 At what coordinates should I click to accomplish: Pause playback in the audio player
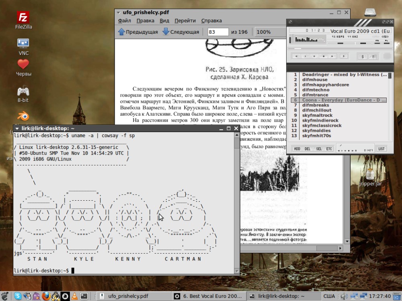314,56
